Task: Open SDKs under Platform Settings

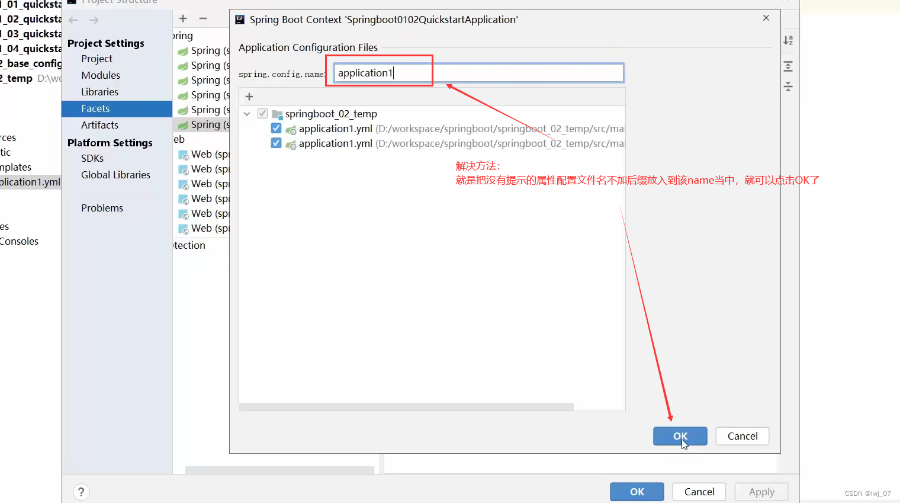Action: coord(92,158)
